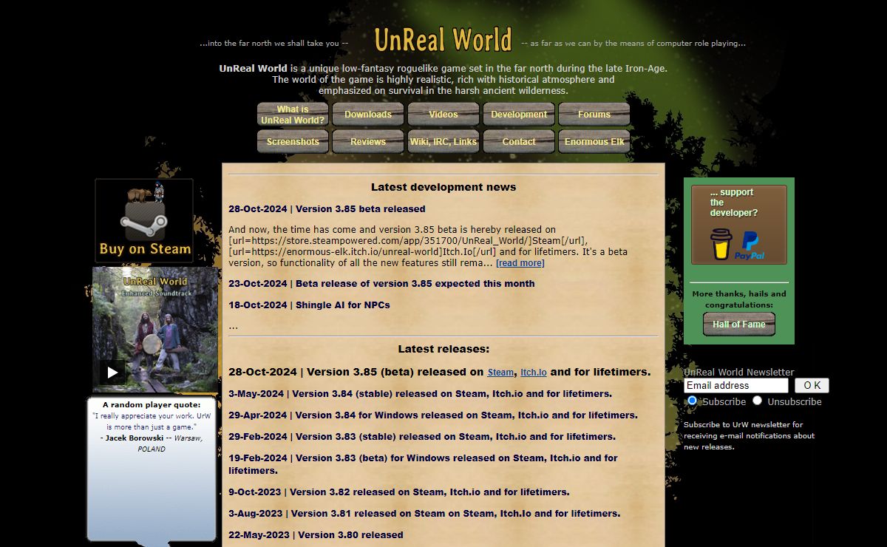Screen dimensions: 887x547
Task: Click the Latest development news heading
Action: pos(443,187)
